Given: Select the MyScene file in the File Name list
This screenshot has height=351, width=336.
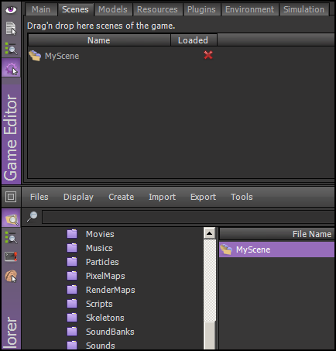Looking at the screenshot, I should [x=276, y=249].
